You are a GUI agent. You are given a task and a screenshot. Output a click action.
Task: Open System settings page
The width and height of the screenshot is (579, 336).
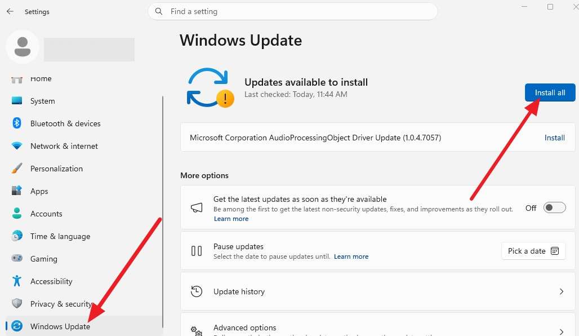pyautogui.click(x=83, y=101)
